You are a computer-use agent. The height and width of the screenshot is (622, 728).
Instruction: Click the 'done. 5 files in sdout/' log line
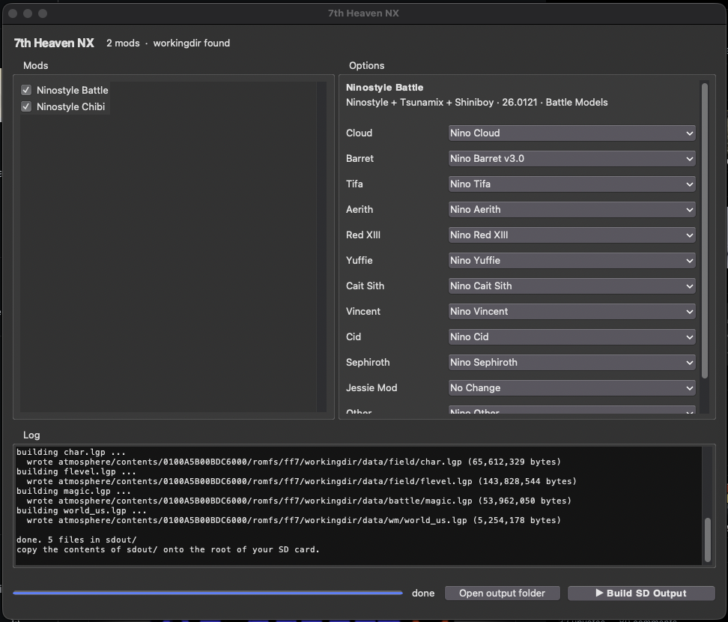pos(76,540)
